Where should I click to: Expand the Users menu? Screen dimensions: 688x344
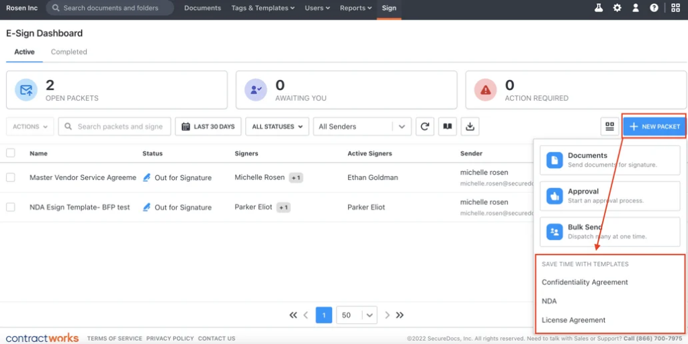[317, 8]
